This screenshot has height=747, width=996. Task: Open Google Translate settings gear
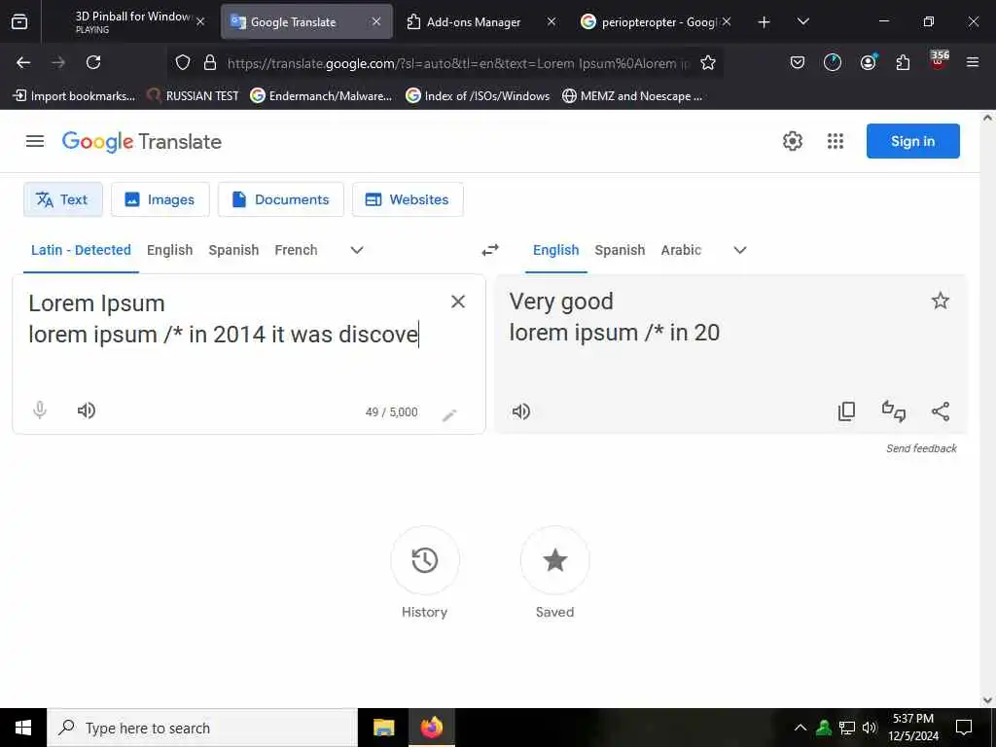tap(792, 141)
